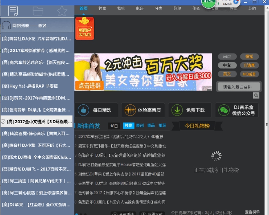This screenshot has height=215, width=269.
Task: Click the headphones icon beside 网络列表
Action: (7, 25)
